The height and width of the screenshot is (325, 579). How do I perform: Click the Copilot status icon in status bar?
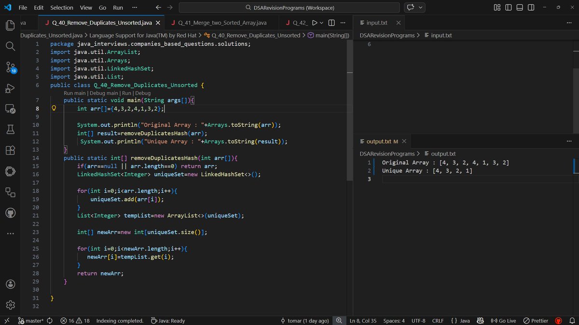[481, 321]
